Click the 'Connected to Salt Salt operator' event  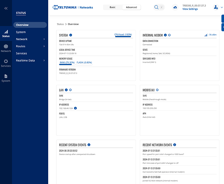click(x=164, y=172)
